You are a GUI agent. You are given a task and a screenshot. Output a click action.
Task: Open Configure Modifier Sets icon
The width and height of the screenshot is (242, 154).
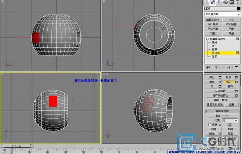click(236, 67)
